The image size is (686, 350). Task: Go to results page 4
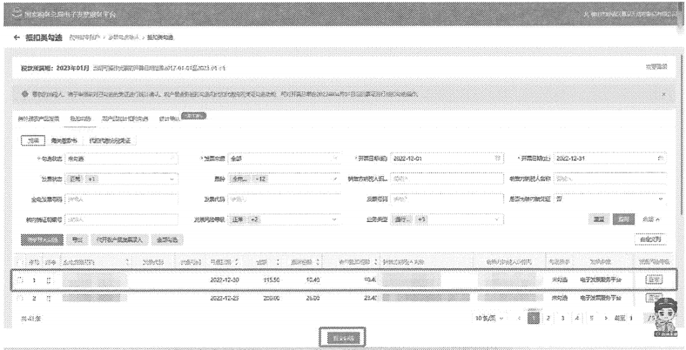tap(577, 318)
